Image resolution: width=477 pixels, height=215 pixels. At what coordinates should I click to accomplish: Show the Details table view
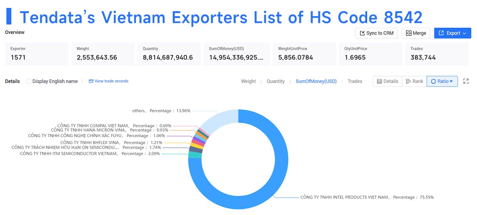pos(387,81)
